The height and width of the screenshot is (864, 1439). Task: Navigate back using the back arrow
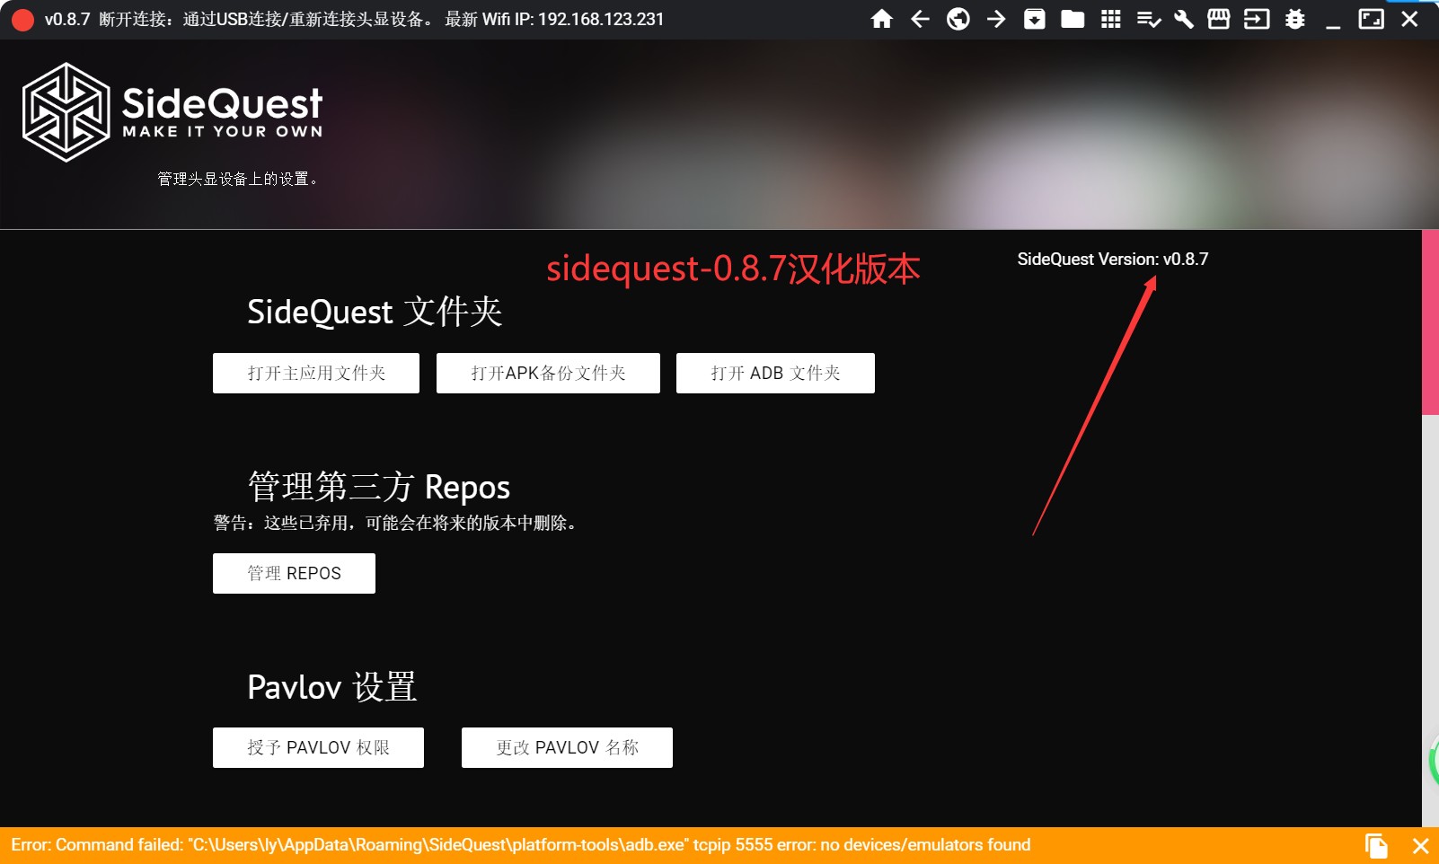point(920,19)
